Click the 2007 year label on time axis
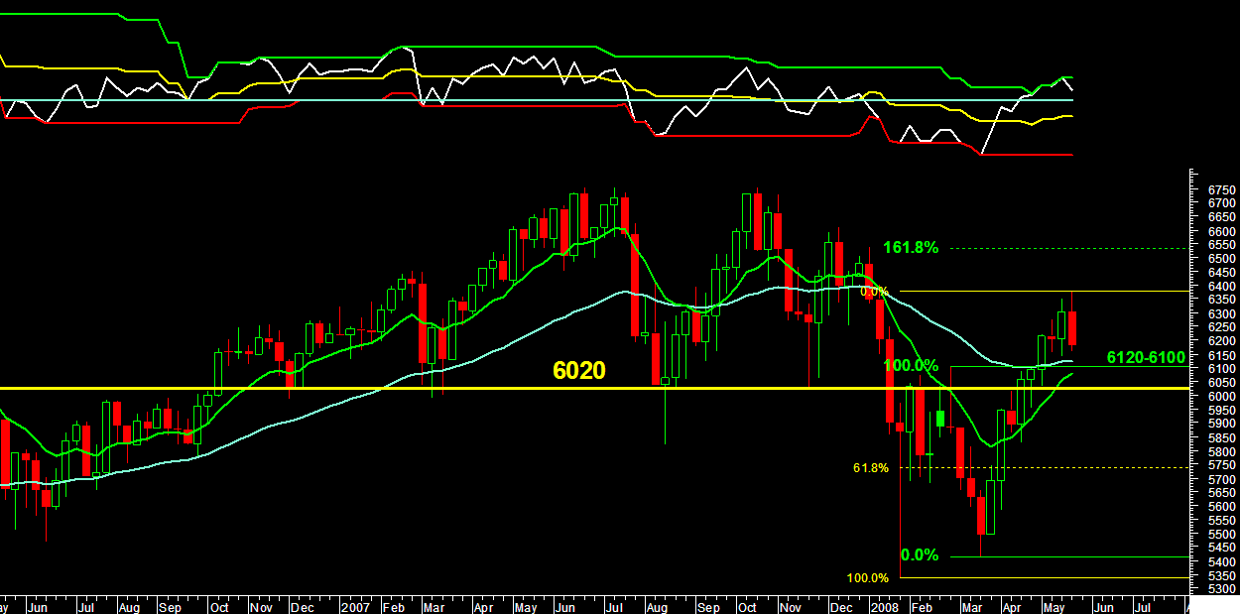 [x=354, y=605]
